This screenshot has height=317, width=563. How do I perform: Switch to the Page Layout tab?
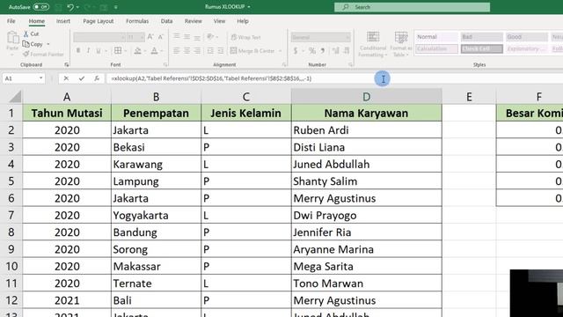click(x=98, y=21)
